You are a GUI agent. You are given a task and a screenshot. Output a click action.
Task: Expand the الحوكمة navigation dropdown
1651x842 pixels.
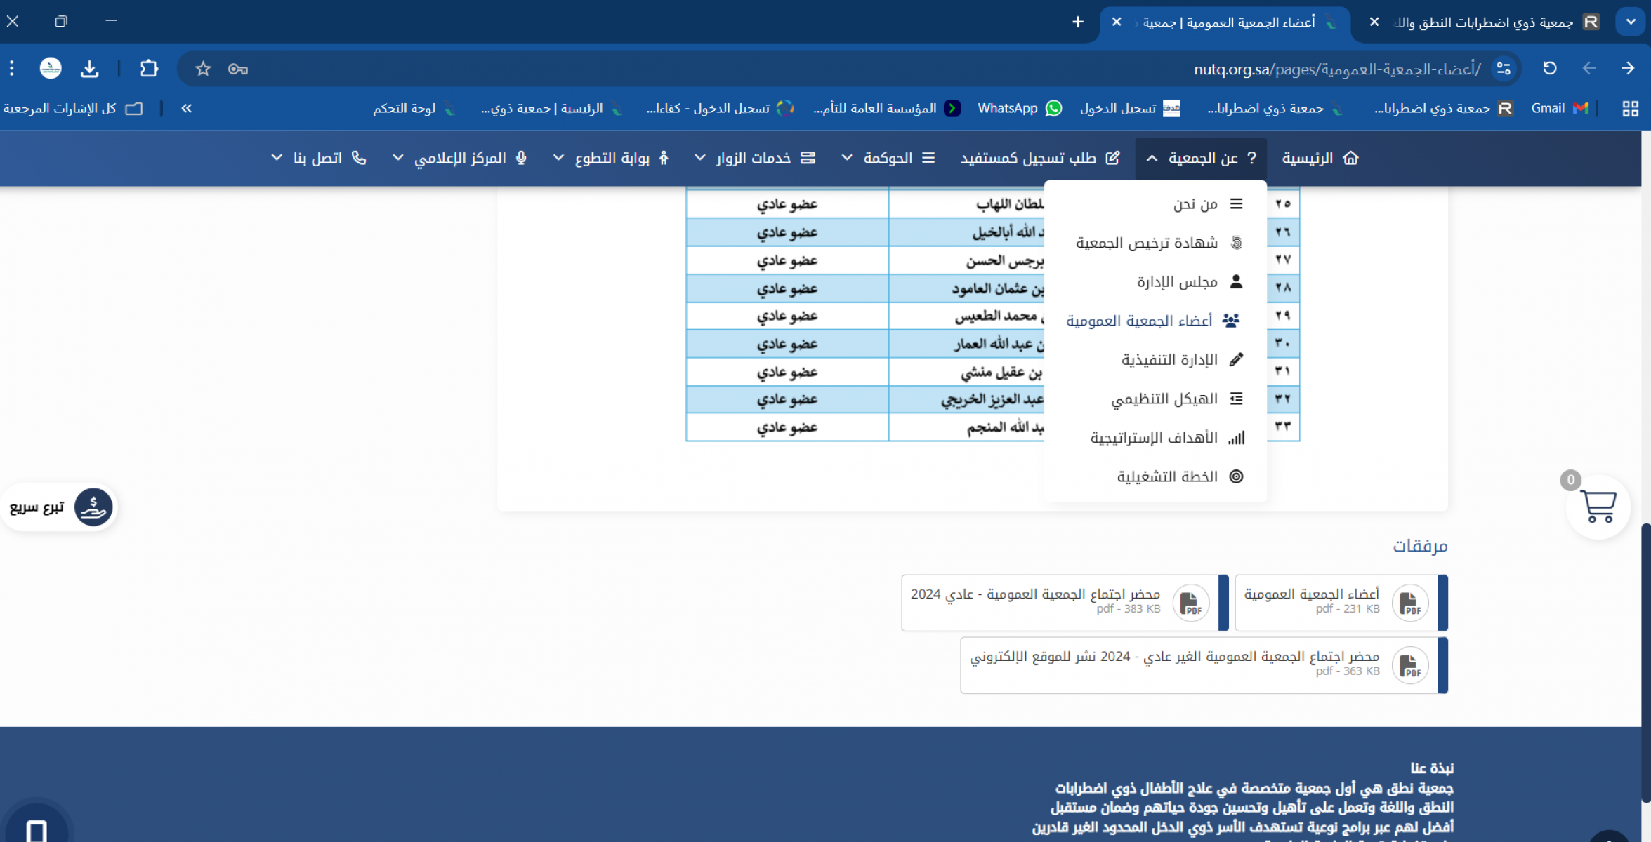tap(888, 159)
